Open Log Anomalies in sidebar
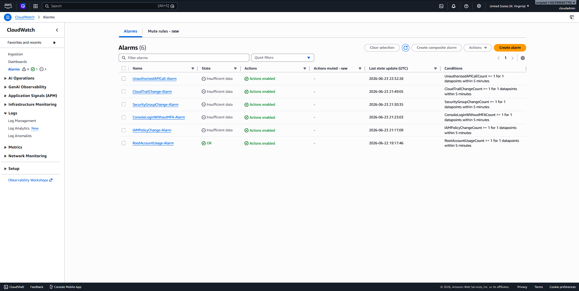This screenshot has width=579, height=291. (20, 136)
